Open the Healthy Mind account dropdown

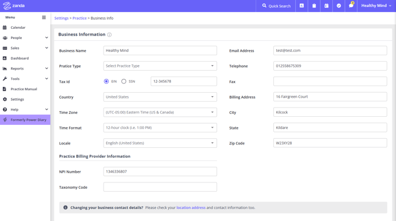click(x=376, y=6)
